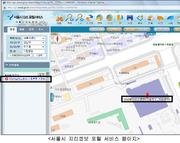Save the map with the 저장 floppy icon
This screenshot has height=143, width=180.
point(130,19)
